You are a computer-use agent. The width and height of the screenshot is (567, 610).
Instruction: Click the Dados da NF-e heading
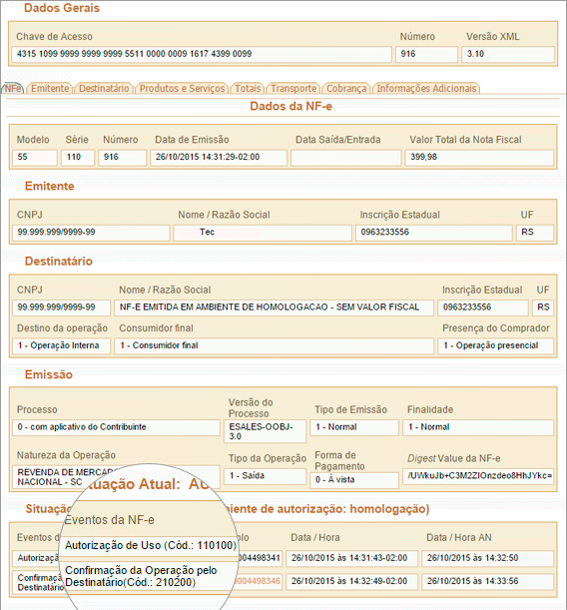click(x=290, y=106)
